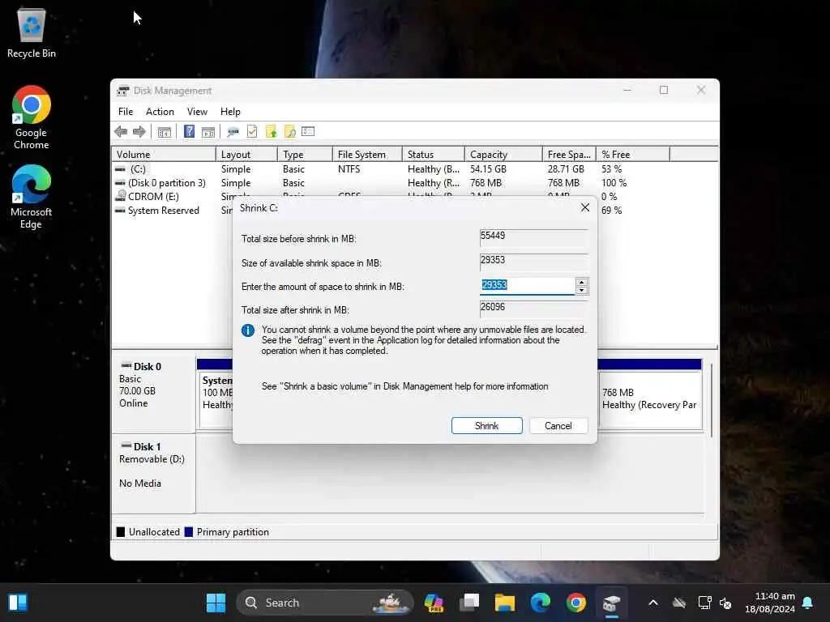This screenshot has height=622, width=830.
Task: Click the yellow folder with magnifier icon
Action: pos(289,131)
